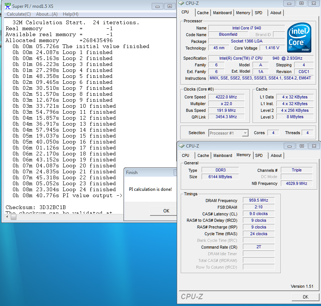This screenshot has height=306, width=321.
Task: Switch to CPU tab in lower CPU-Z window
Action: coord(186,155)
